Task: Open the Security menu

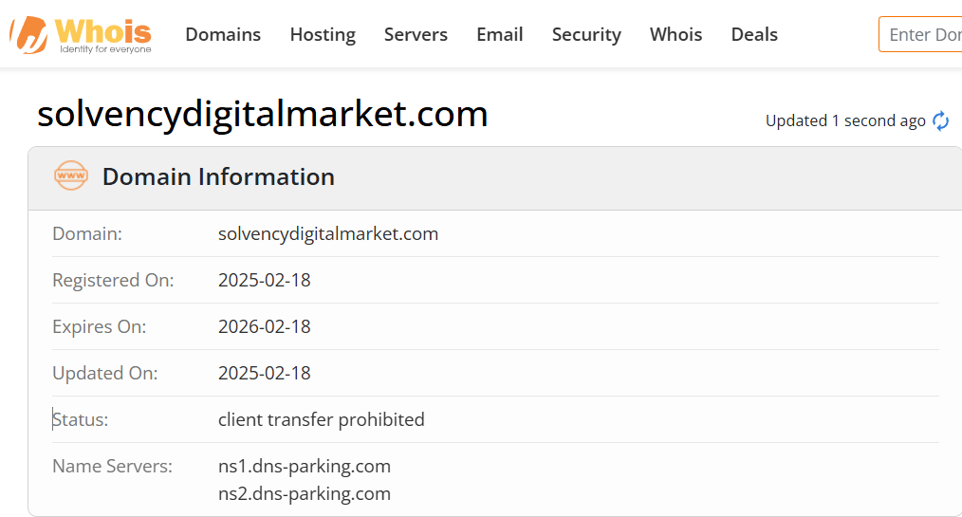Action: pyautogui.click(x=586, y=35)
